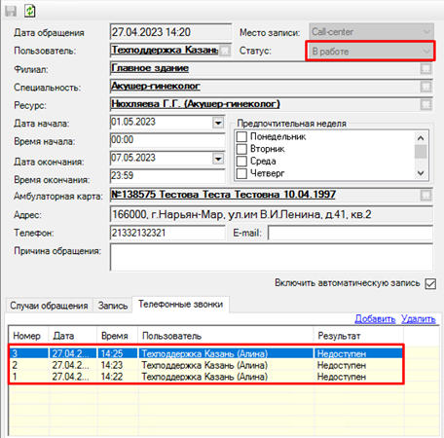Open lookup button for Амбулаторная карта field
The image size is (444, 438).
click(425, 195)
